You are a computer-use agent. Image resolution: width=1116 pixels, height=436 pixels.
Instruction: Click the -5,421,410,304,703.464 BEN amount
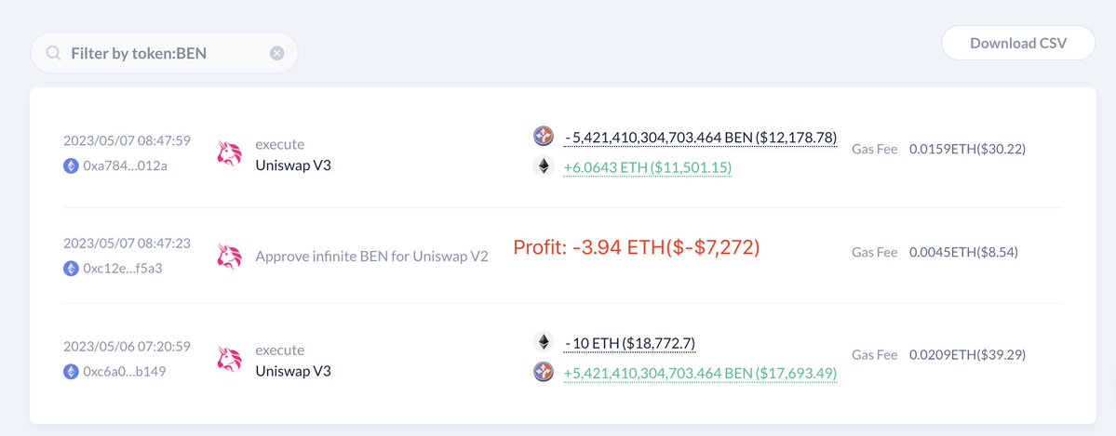(700, 138)
